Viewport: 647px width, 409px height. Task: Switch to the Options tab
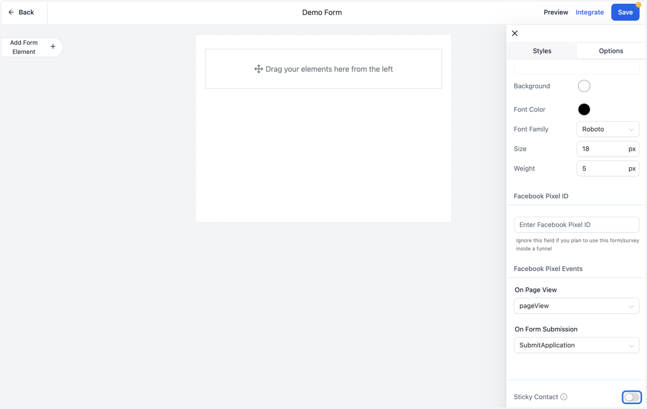click(x=611, y=51)
